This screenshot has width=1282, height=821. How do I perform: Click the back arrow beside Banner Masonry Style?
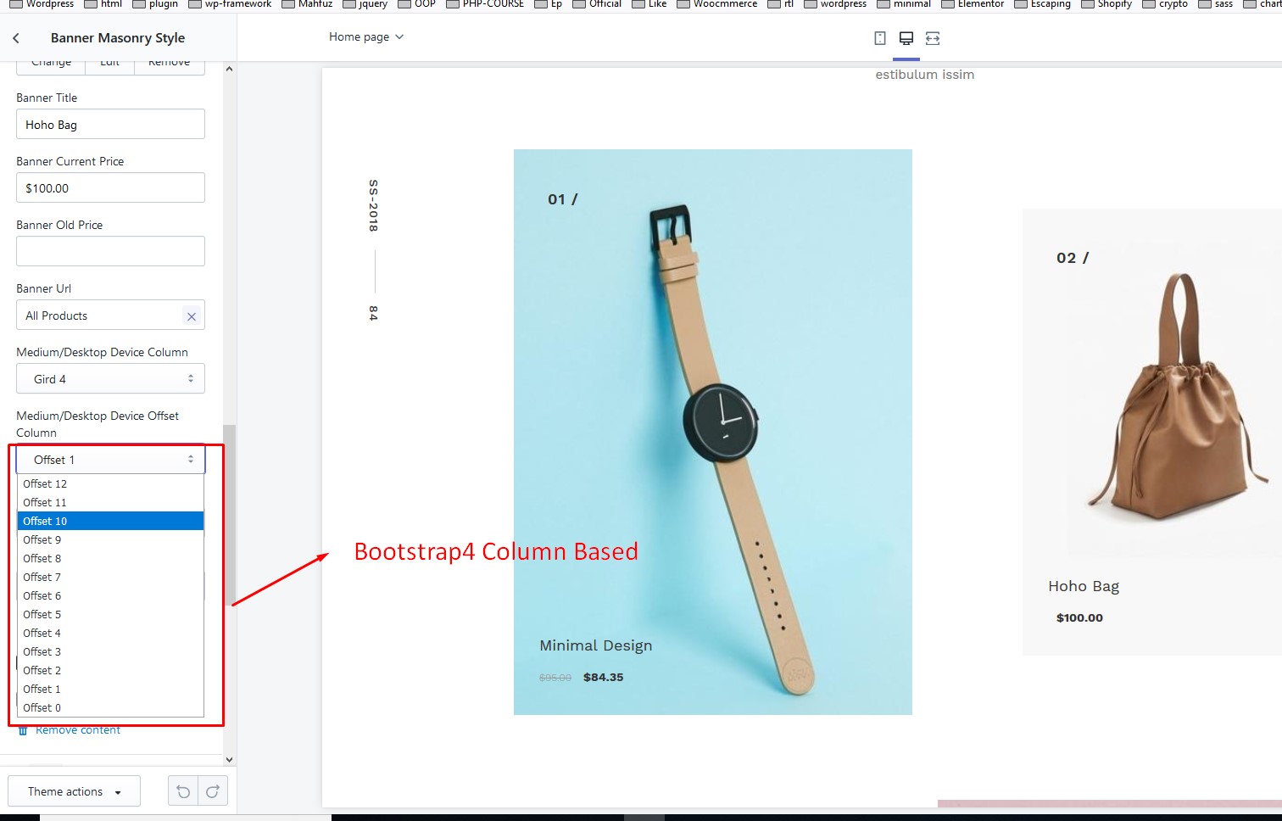click(16, 38)
